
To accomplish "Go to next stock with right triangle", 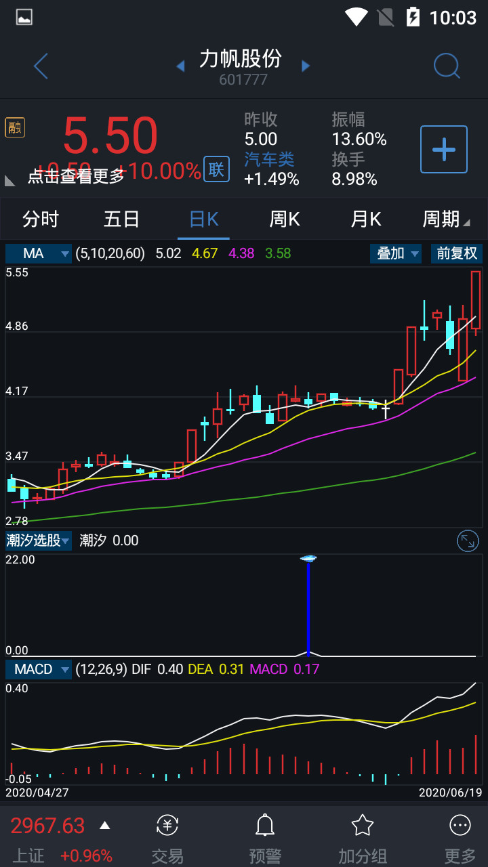I will coord(306,66).
